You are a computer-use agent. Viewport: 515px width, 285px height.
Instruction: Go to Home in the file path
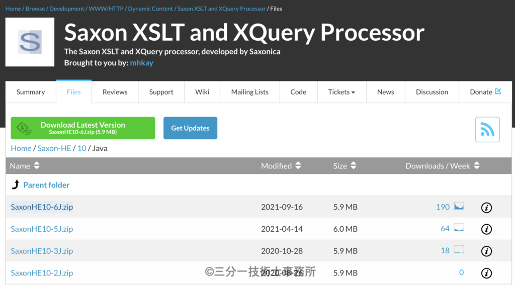point(21,148)
